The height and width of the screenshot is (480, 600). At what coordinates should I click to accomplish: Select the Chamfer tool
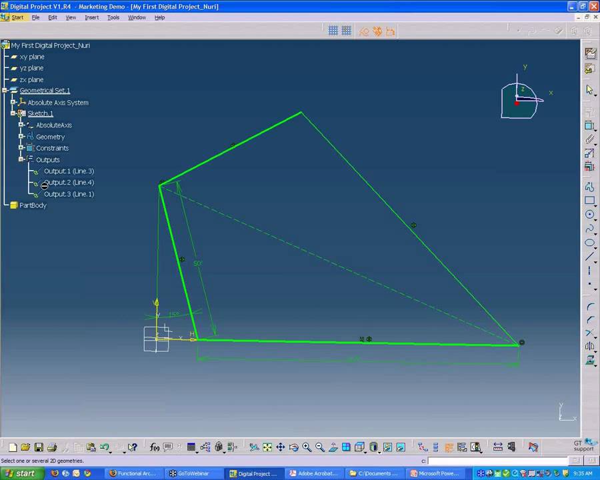590,320
